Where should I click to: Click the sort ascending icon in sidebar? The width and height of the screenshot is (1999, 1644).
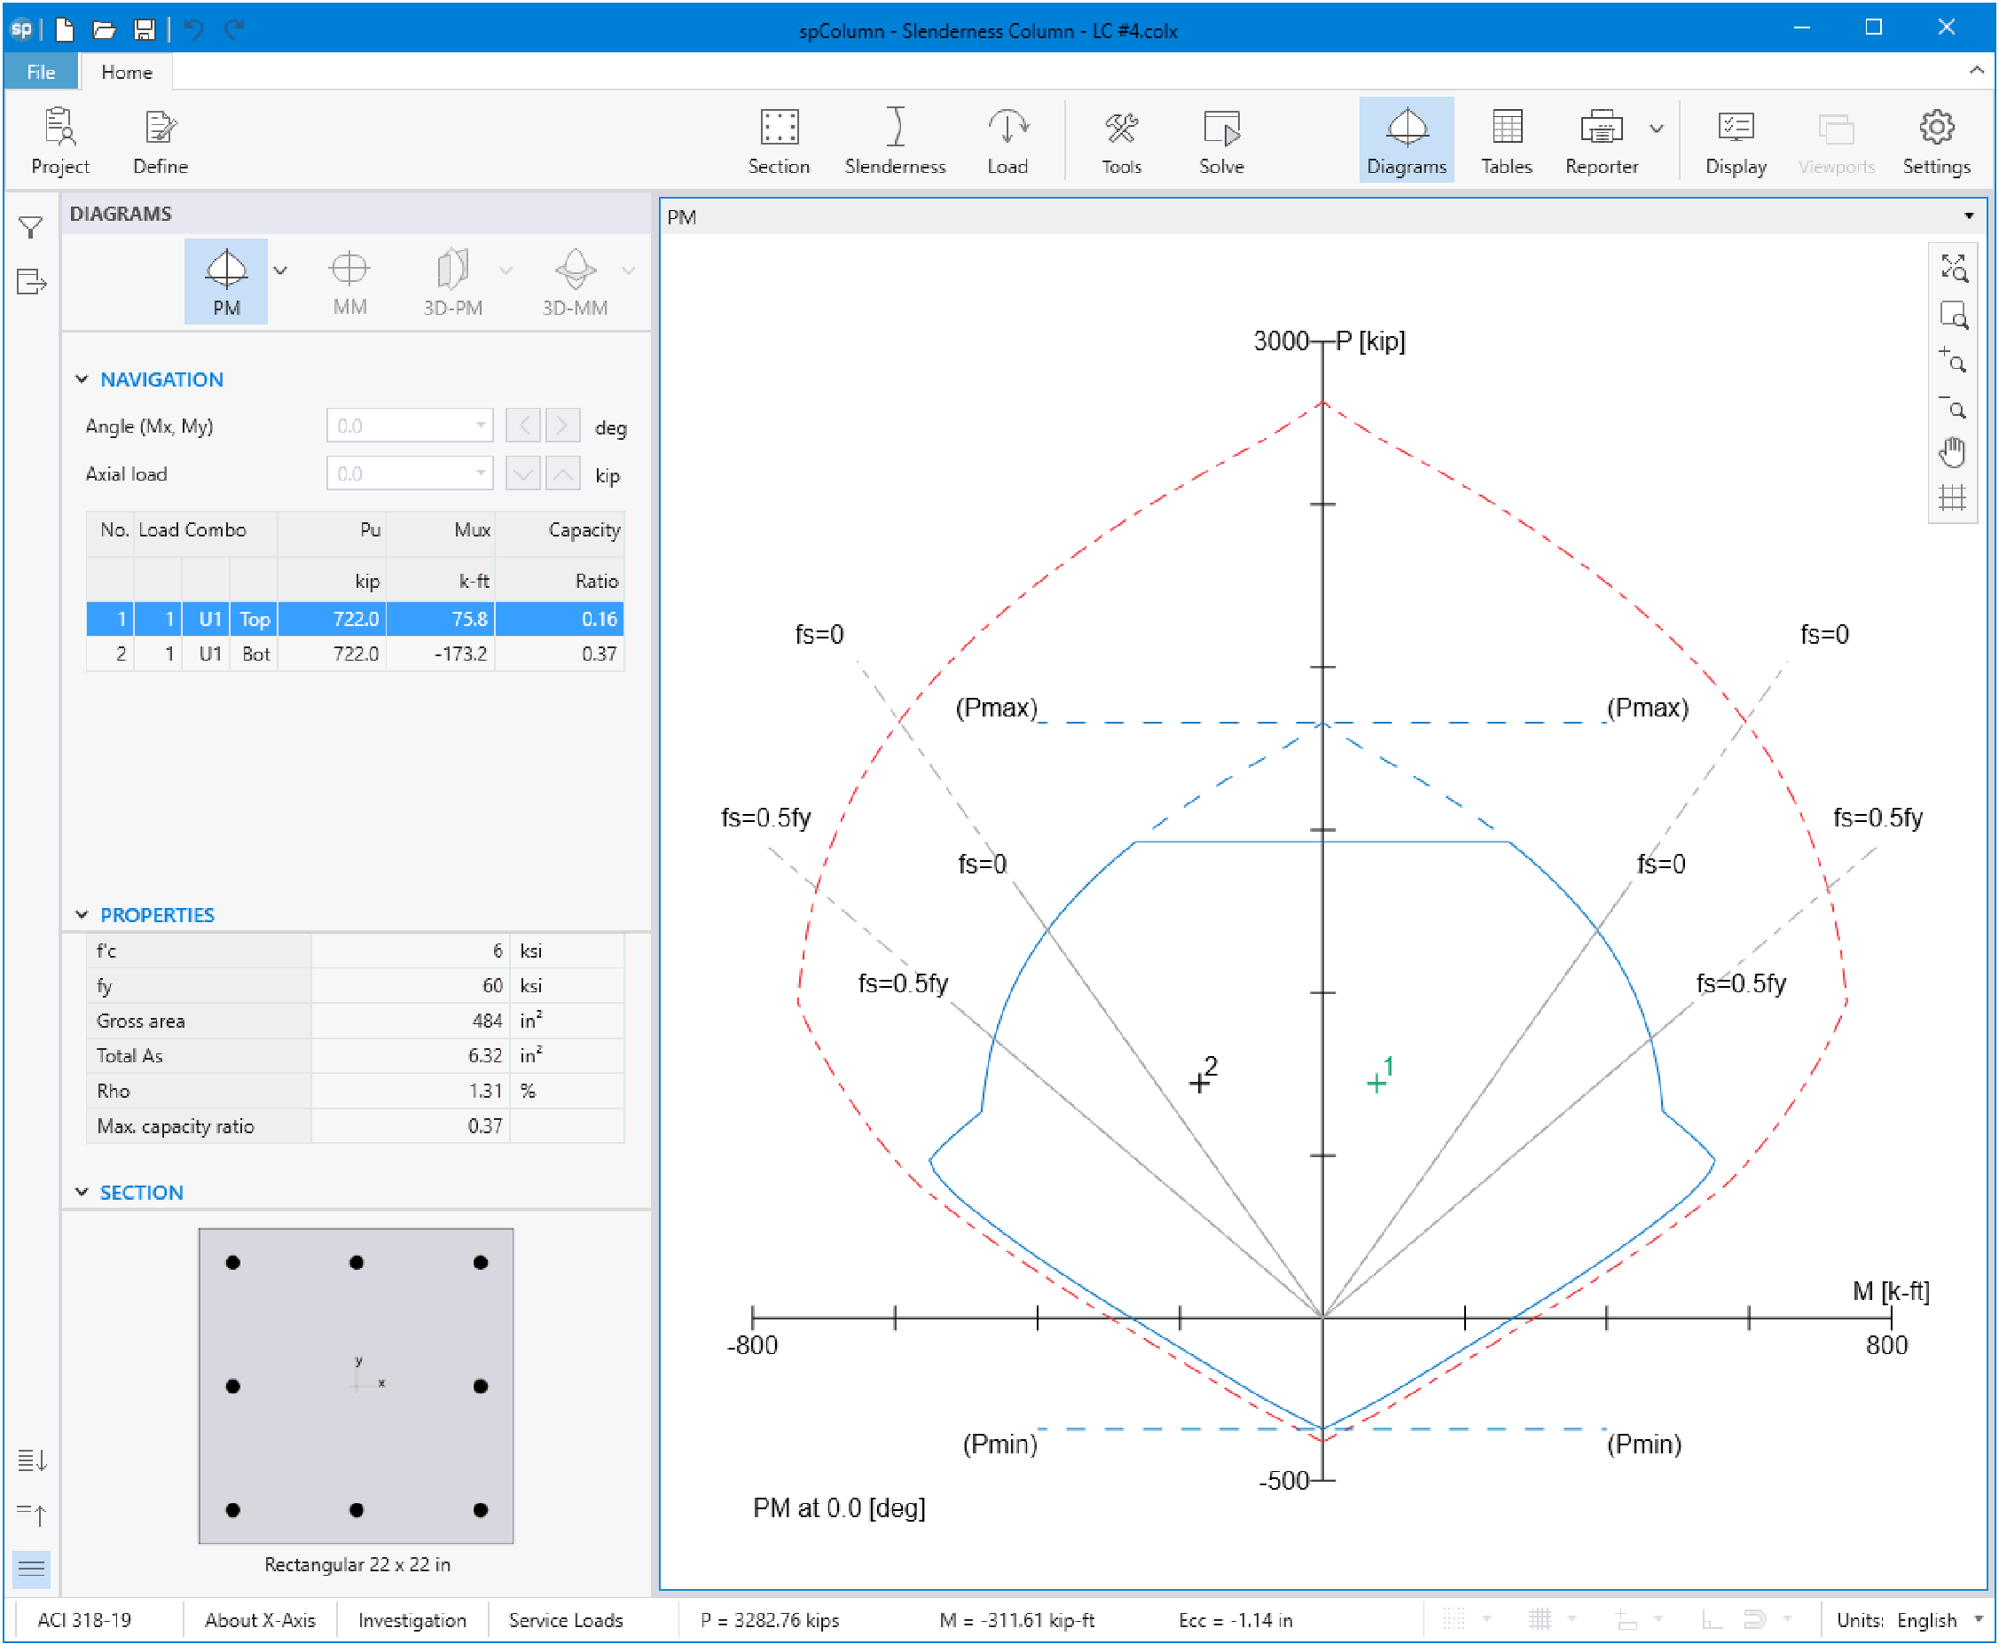32,1515
